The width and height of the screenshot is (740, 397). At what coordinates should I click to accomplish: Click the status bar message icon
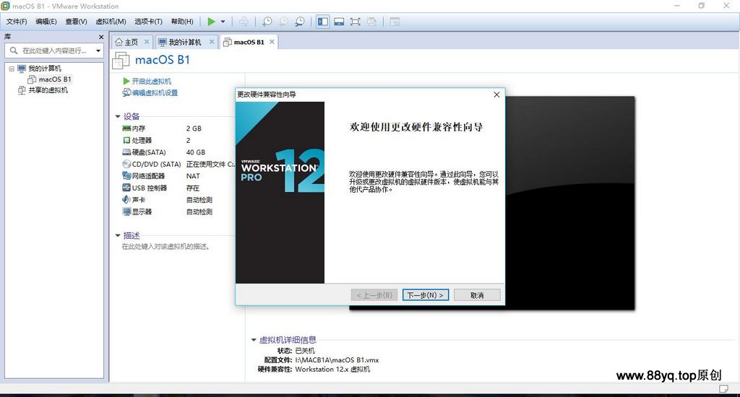click(723, 388)
